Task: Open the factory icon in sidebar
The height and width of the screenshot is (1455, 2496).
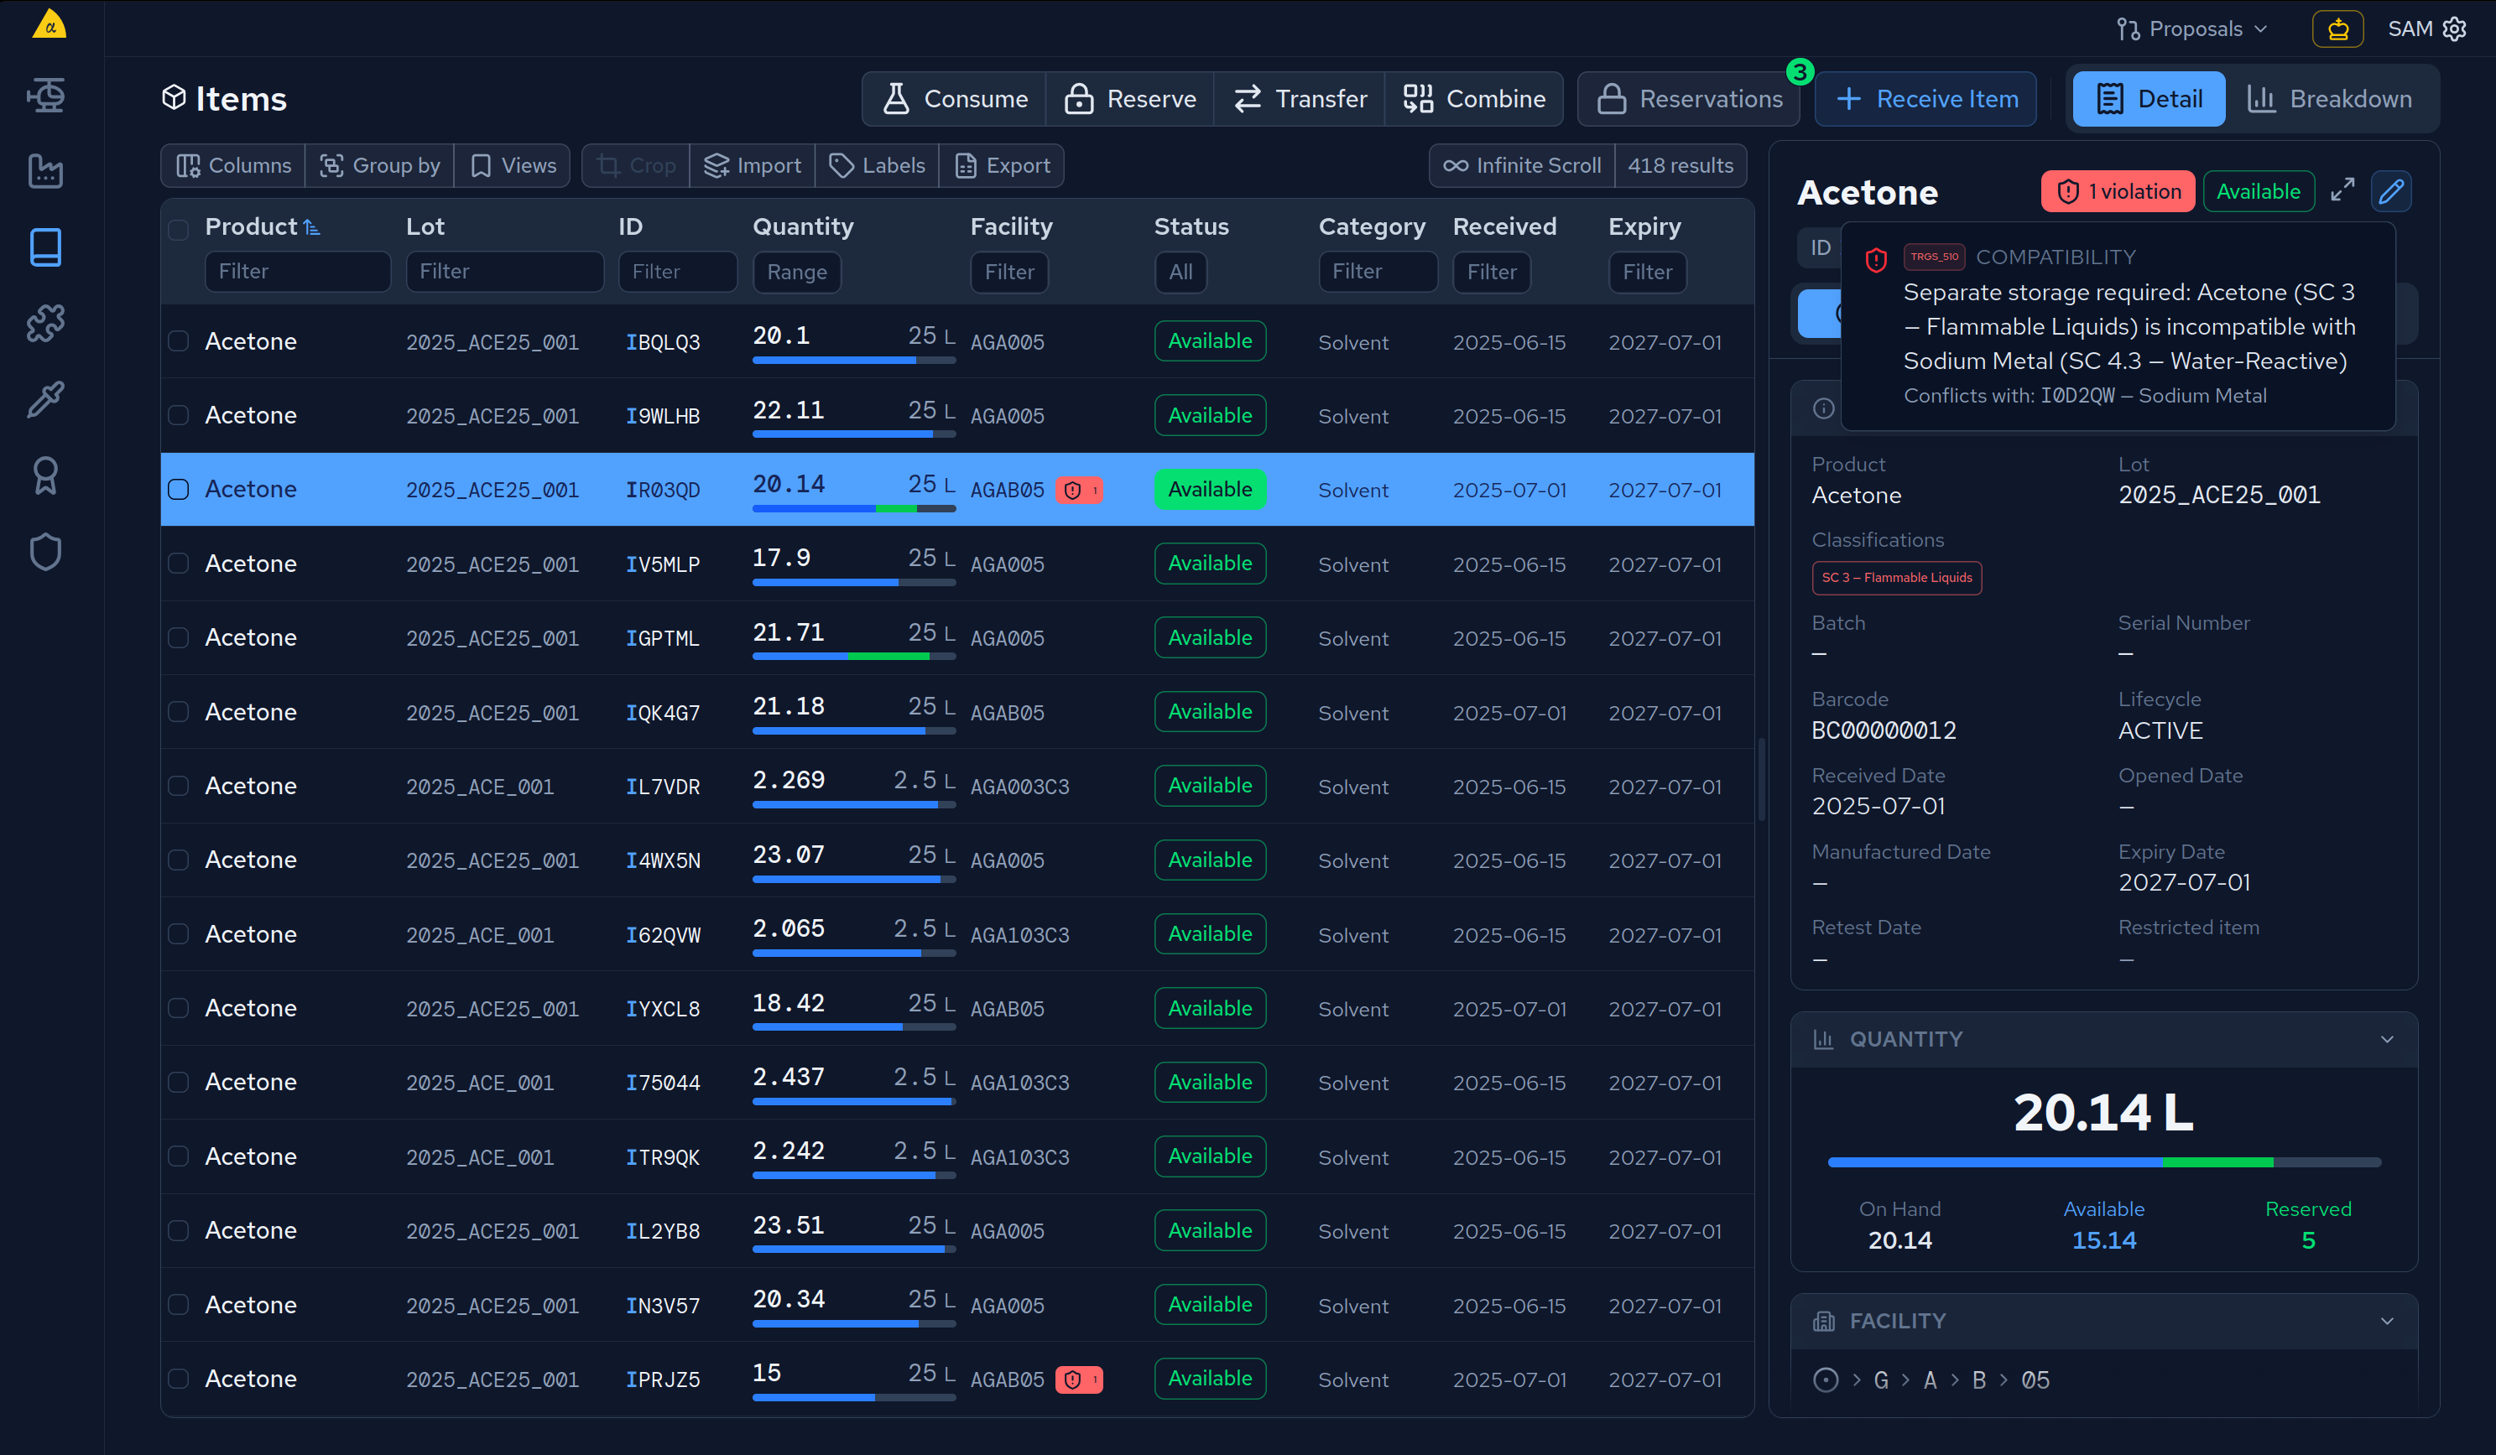Action: click(x=45, y=171)
